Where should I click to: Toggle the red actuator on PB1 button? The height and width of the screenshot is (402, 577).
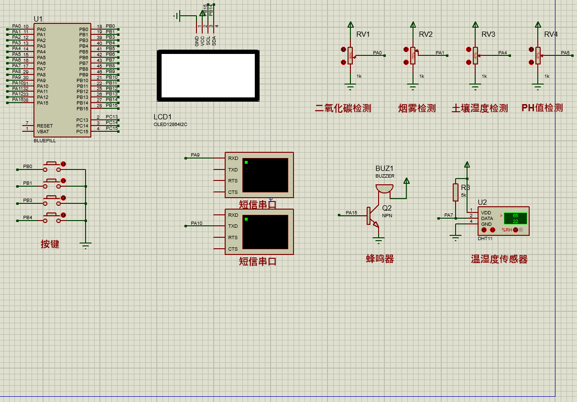63,181
